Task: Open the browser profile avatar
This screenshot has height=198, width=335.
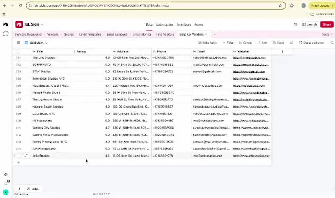Action: 303,5
